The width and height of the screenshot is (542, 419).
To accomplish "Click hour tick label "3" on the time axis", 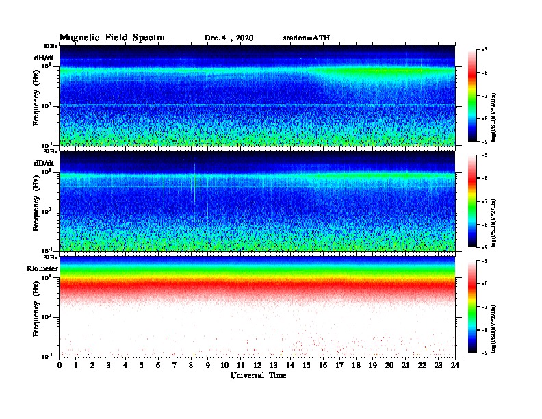I will coord(109,365).
